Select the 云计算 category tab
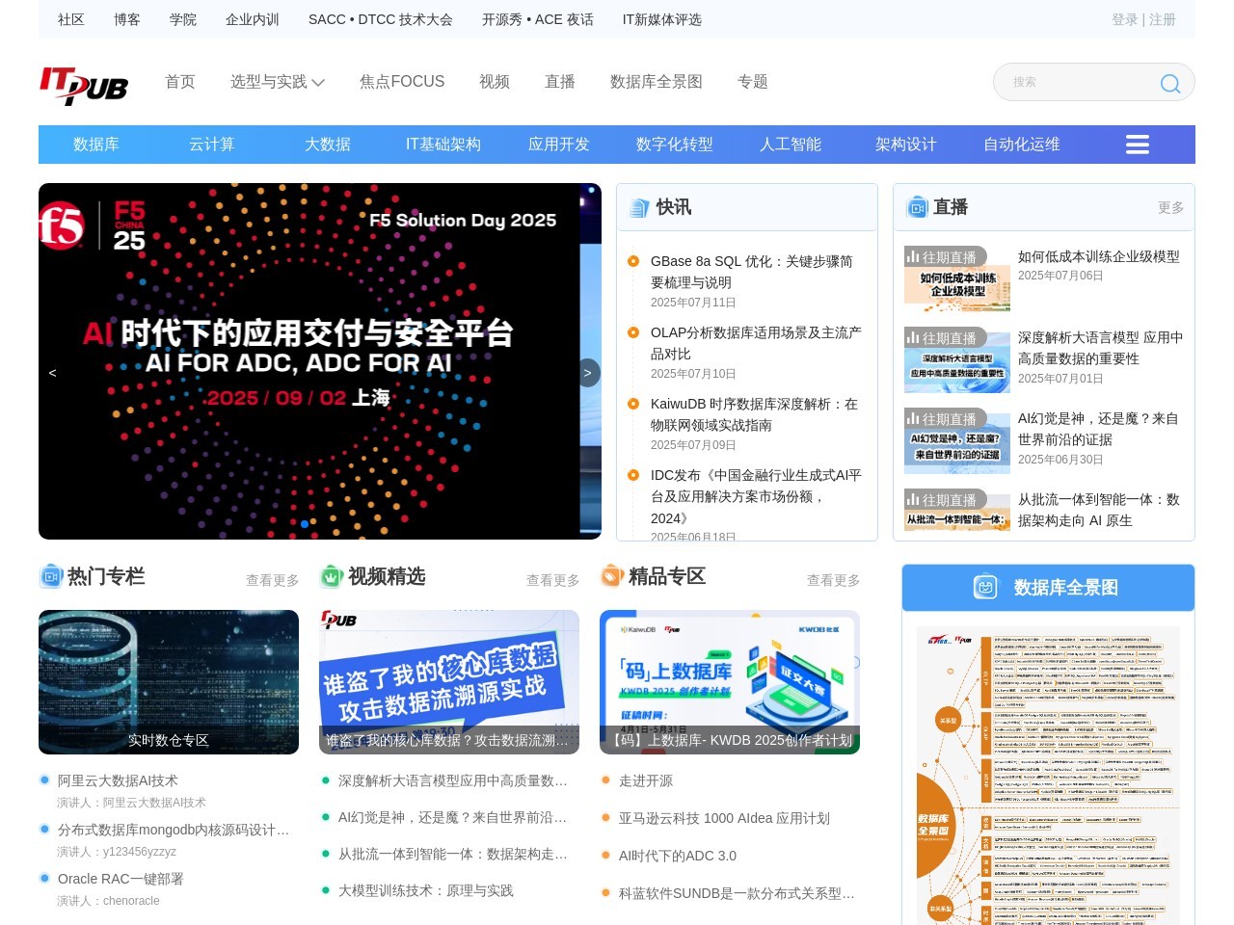Image resolution: width=1234 pixels, height=925 pixels. pyautogui.click(x=212, y=145)
